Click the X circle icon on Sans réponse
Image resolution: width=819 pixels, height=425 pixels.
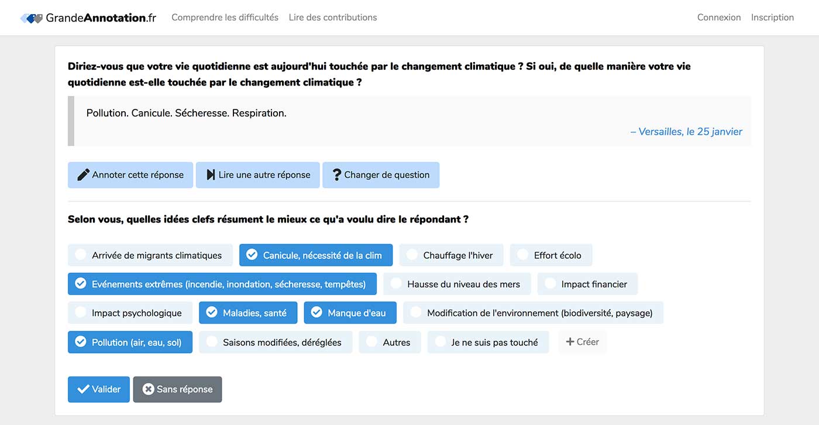[149, 389]
